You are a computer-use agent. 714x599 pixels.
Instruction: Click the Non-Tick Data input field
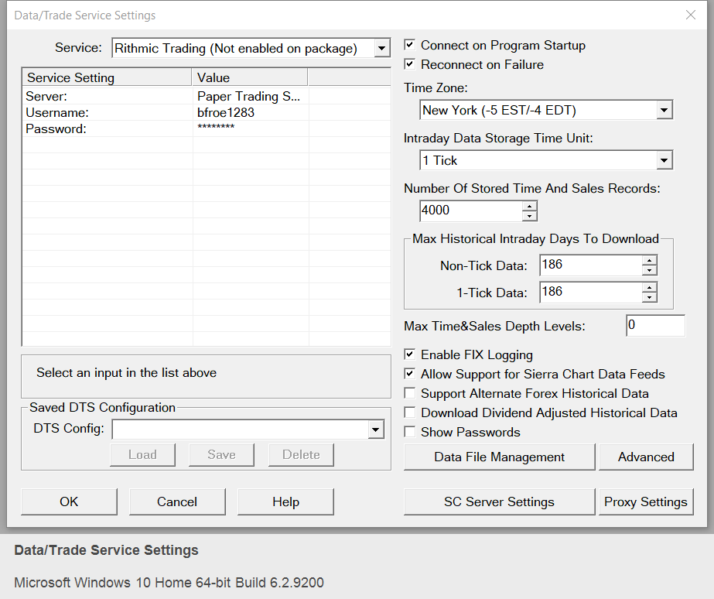pyautogui.click(x=591, y=265)
